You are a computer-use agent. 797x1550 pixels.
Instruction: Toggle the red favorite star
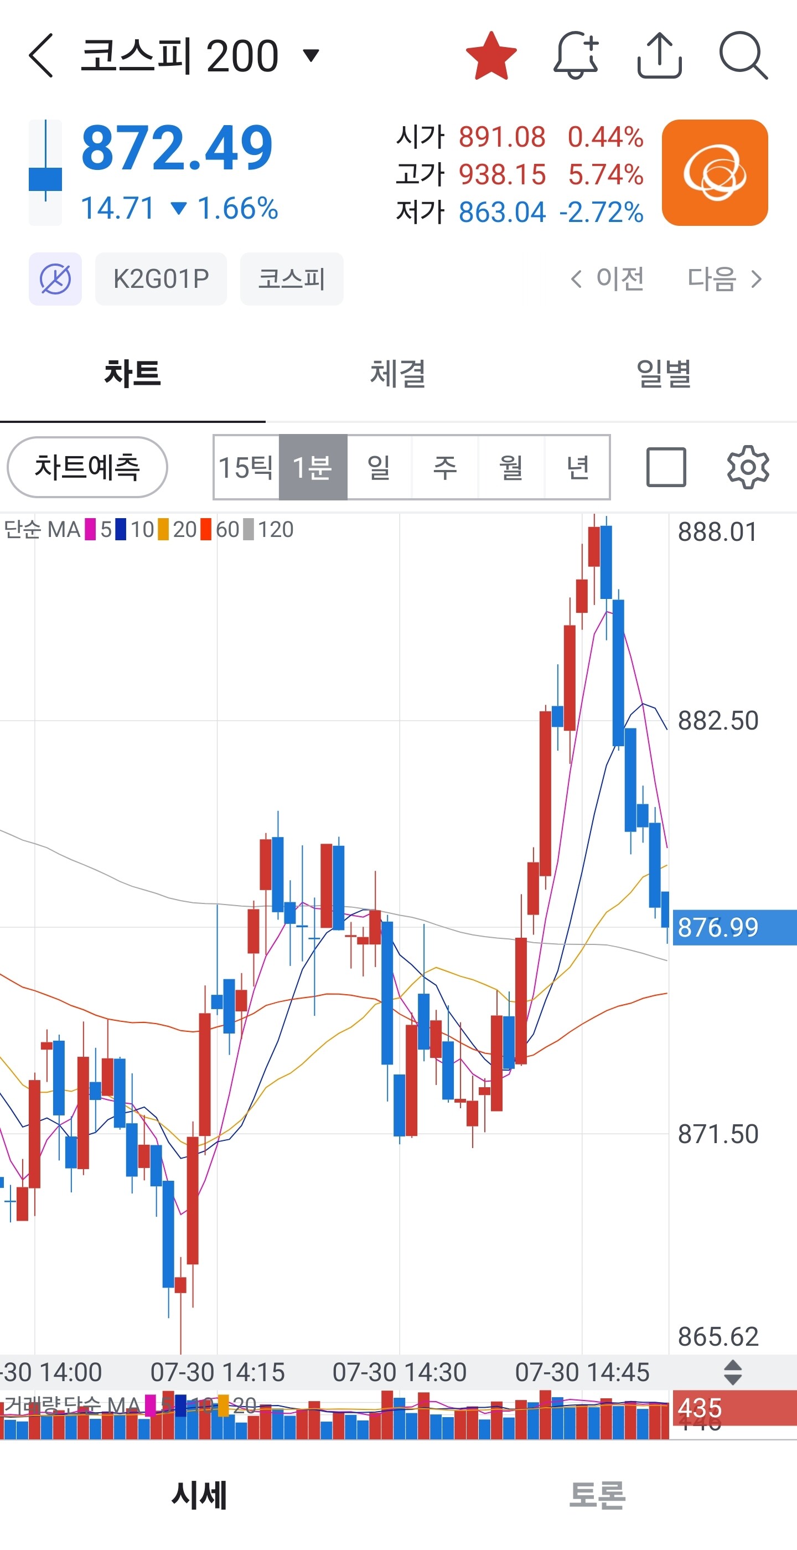click(491, 55)
